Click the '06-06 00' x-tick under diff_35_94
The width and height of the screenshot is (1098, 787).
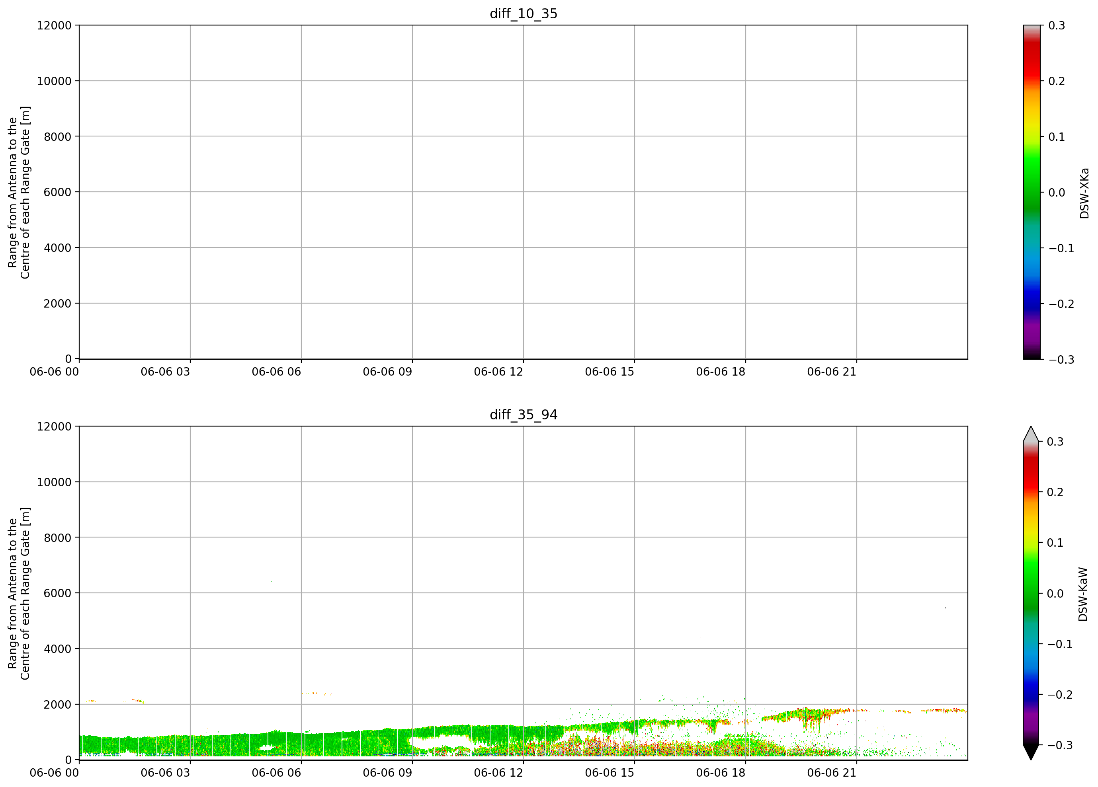pos(54,773)
